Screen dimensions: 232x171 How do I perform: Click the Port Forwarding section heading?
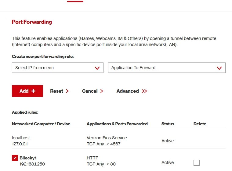(x=32, y=22)
